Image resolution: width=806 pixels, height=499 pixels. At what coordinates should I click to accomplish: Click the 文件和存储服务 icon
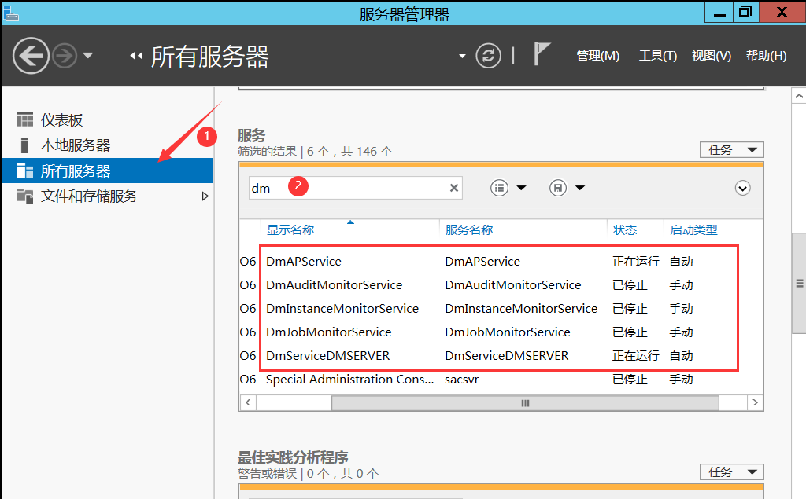coord(24,196)
